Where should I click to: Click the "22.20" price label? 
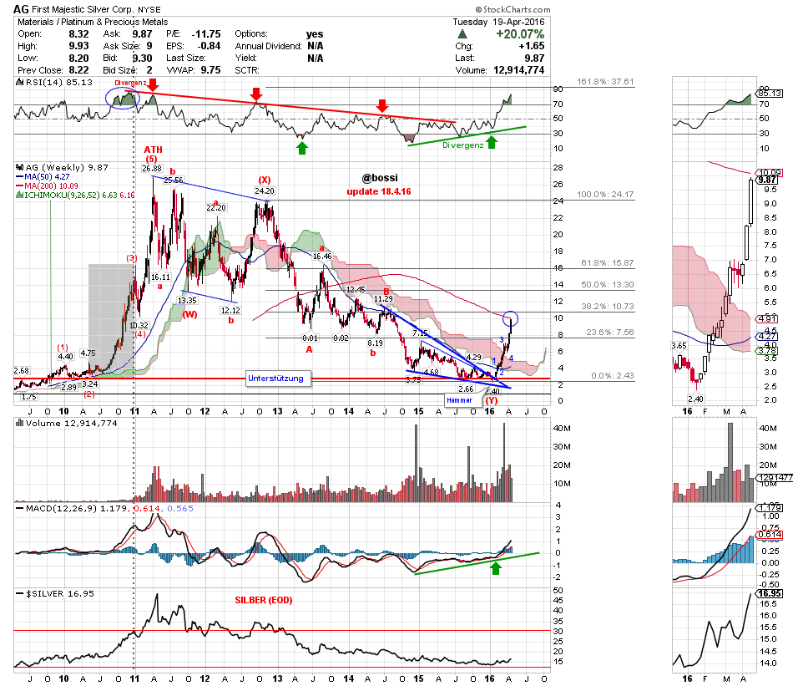(216, 207)
